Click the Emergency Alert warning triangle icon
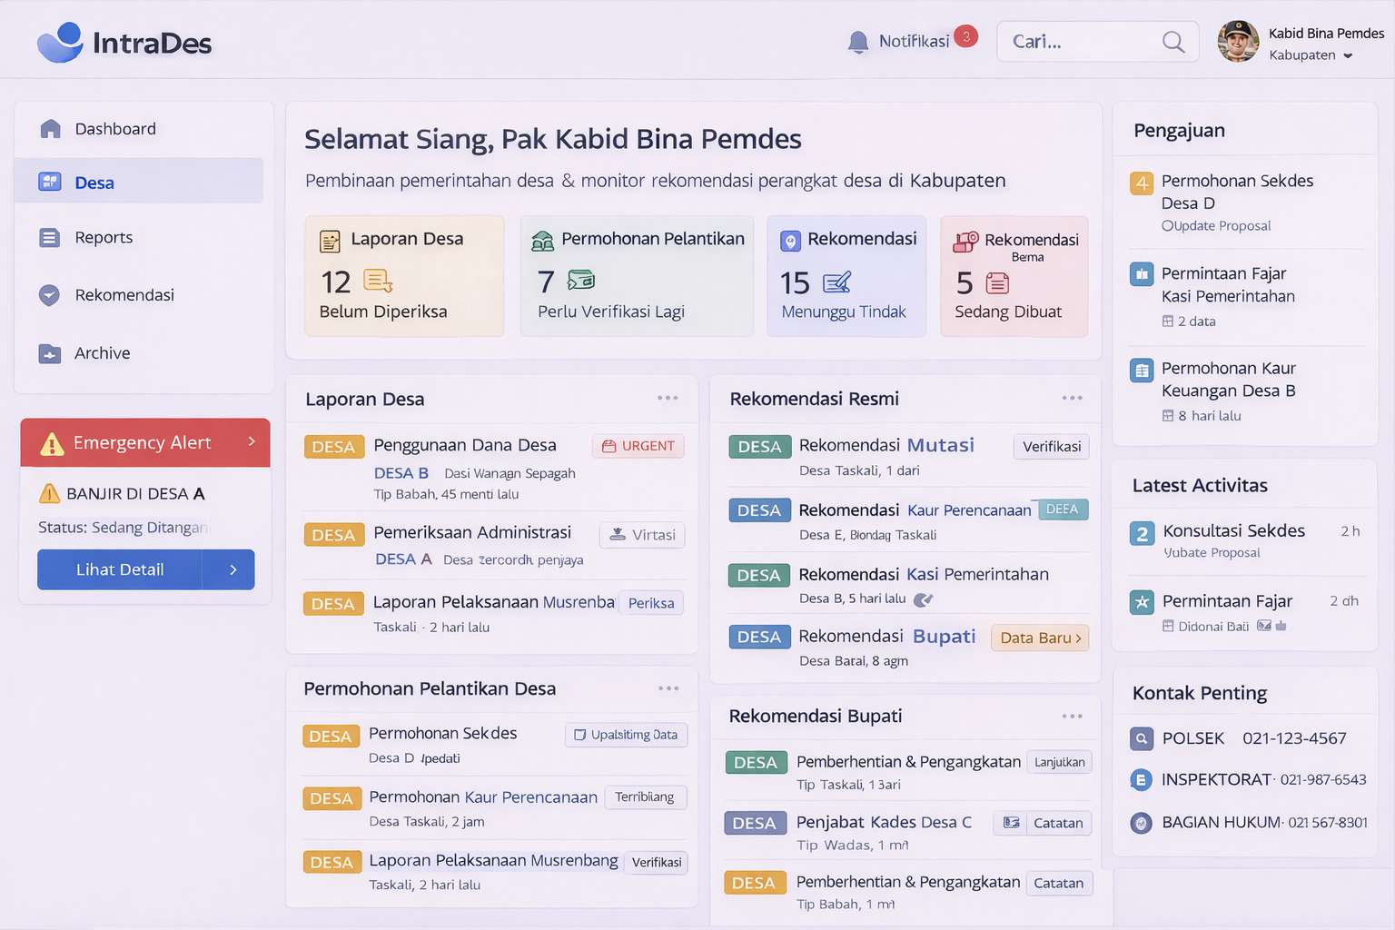The image size is (1395, 930). pyautogui.click(x=52, y=443)
